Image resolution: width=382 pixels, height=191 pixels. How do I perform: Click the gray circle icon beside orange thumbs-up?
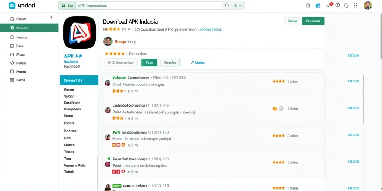(x=281, y=109)
